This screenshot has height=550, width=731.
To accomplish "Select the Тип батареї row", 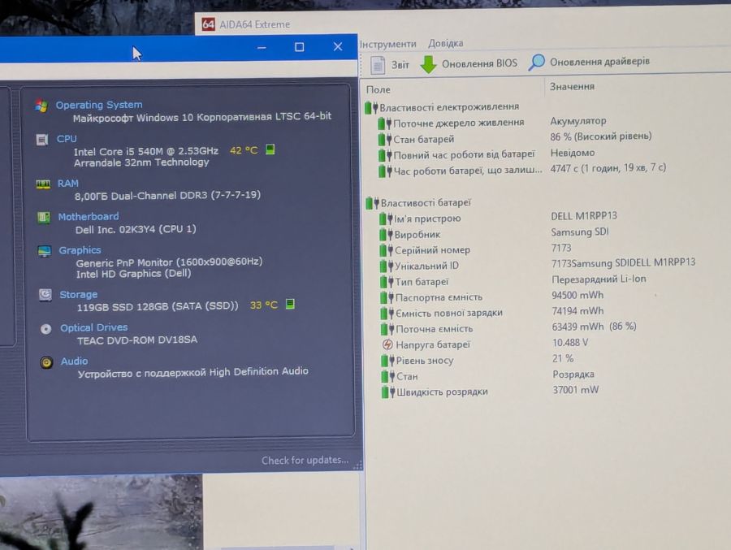I will click(513, 280).
